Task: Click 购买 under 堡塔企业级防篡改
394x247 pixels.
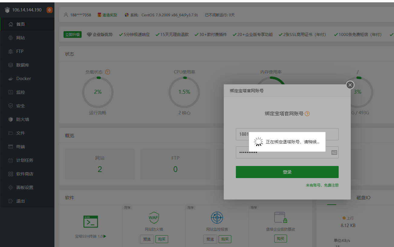Action: tap(281, 239)
